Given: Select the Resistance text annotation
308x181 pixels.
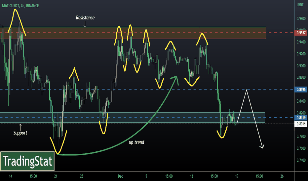Looking at the screenshot, I should pos(85,18).
